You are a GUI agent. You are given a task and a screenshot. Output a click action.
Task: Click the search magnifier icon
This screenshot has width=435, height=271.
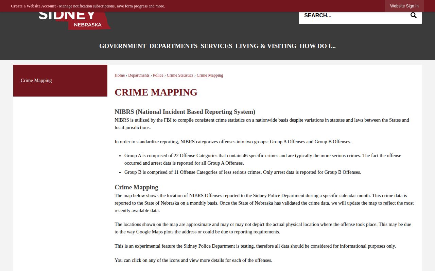(413, 15)
